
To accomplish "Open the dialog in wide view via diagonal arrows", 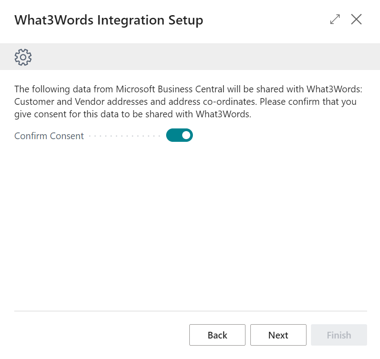I will pos(335,20).
